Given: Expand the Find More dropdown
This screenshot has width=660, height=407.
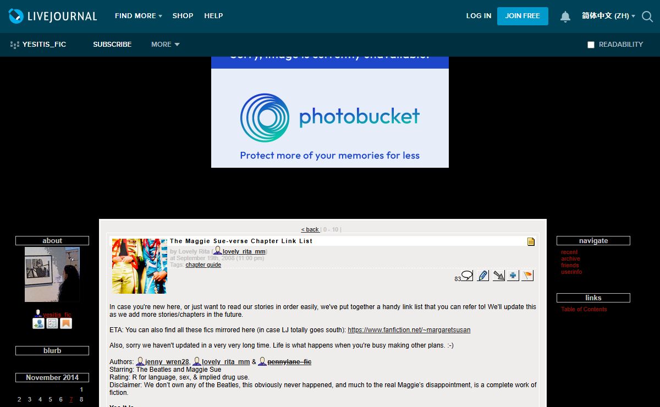Looking at the screenshot, I should 139,16.
